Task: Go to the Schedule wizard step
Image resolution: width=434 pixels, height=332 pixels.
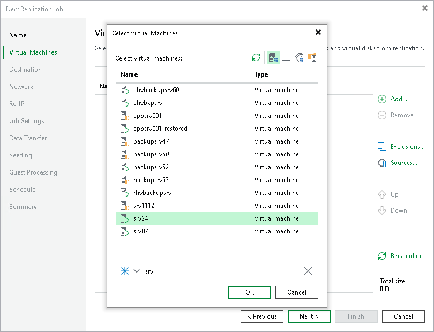Action: click(x=22, y=190)
